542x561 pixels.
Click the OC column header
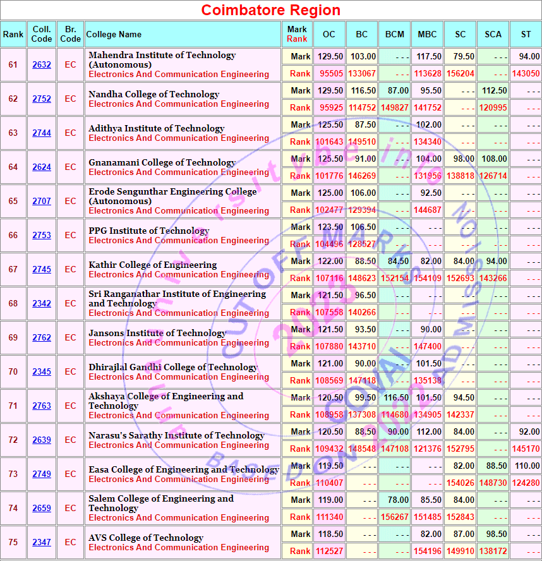pos(329,34)
